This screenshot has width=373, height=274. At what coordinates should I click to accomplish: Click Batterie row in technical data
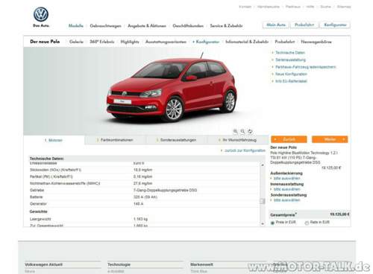click(144, 197)
